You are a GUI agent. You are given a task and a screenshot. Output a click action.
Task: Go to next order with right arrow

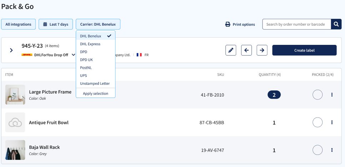pos(262,50)
